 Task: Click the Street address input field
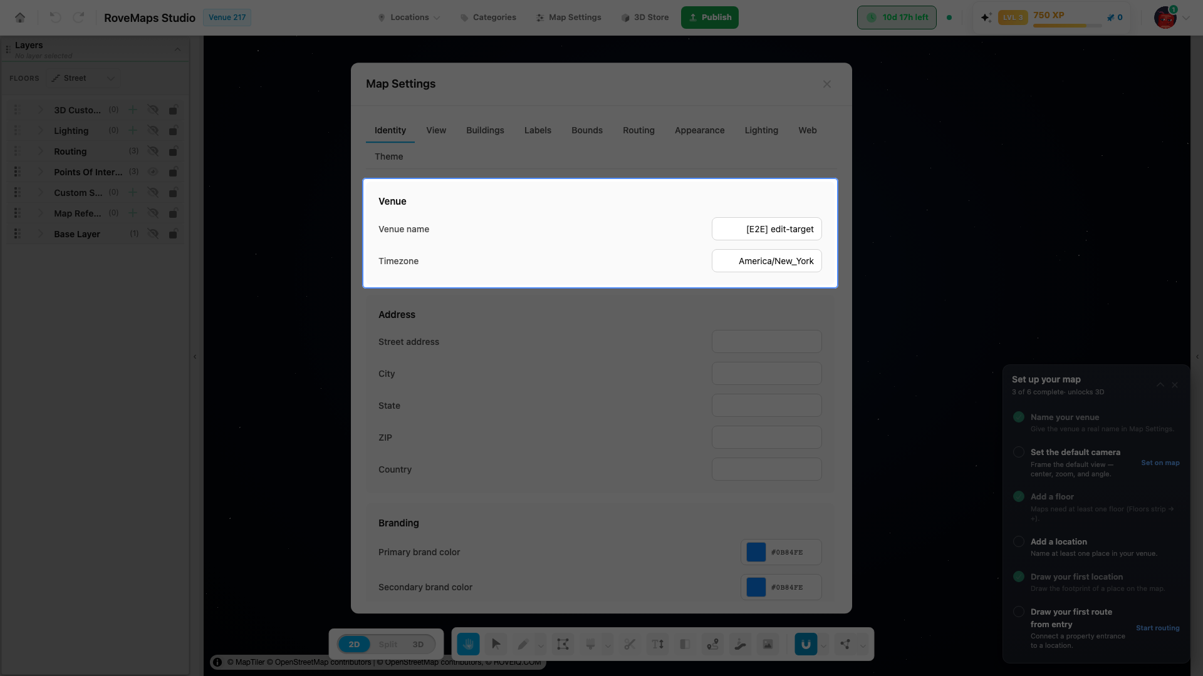pos(766,342)
